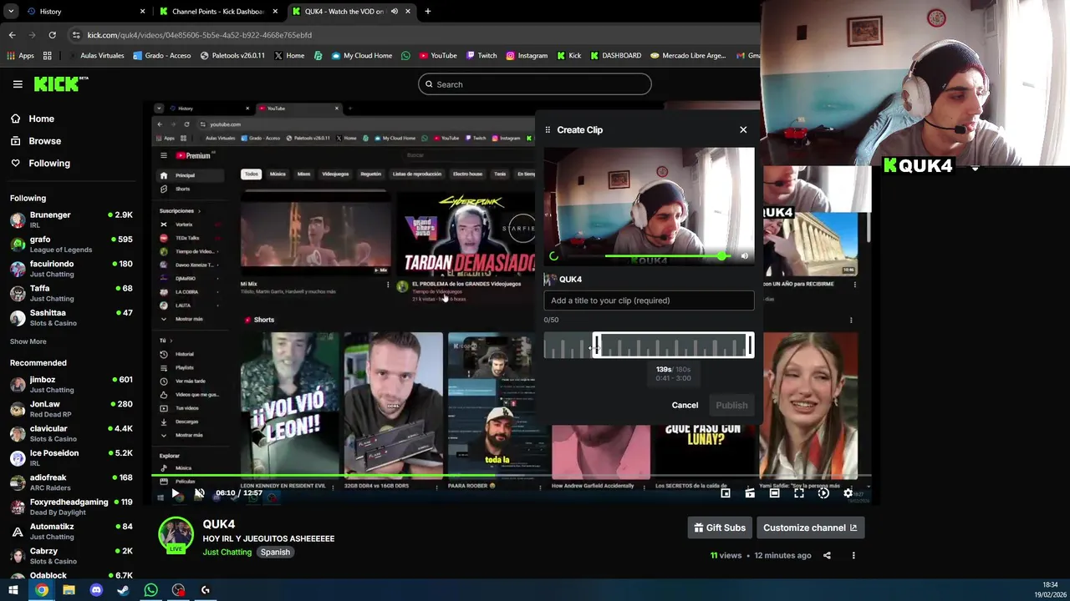Click the clip creation icon in player
The width and height of the screenshot is (1070, 601).
tap(750, 493)
